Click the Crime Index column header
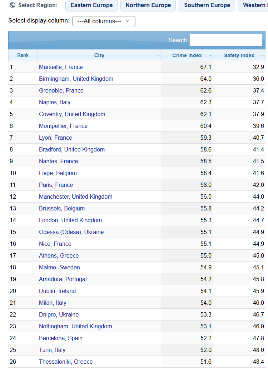The width and height of the screenshot is (268, 368). point(187,55)
